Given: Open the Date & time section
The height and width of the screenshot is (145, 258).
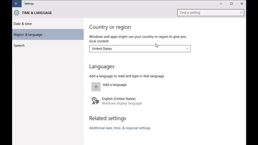Looking at the screenshot, I should tap(48, 24).
